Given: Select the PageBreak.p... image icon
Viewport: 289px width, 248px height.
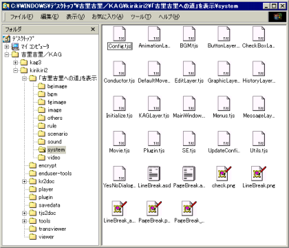Looking at the screenshot, I should coord(154,209).
